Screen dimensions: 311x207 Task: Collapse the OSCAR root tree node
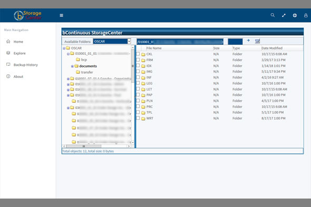pos(64,48)
